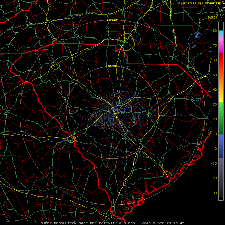This screenshot has height=225, width=225.
Task: Click the 10 value on the dBZ scale
Action: [x=215, y=134]
